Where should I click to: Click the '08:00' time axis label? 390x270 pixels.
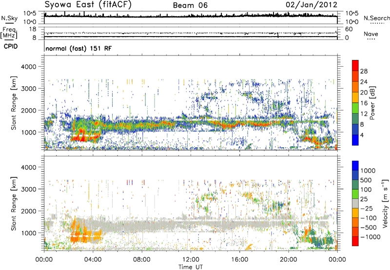coord(142,260)
